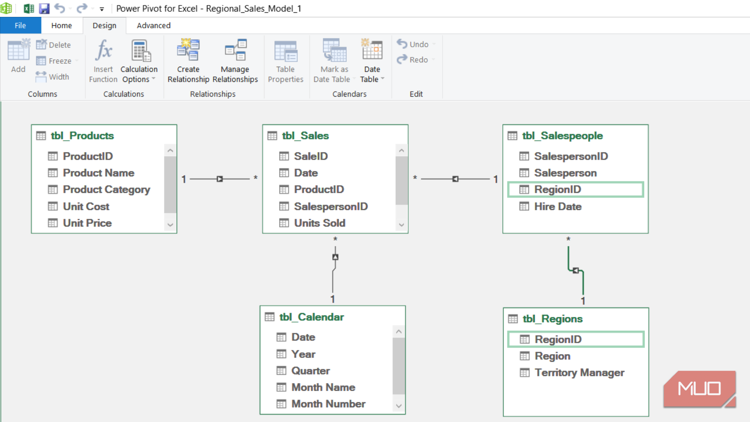This screenshot has width=750, height=422.
Task: Select Product Category field
Action: [x=106, y=189]
